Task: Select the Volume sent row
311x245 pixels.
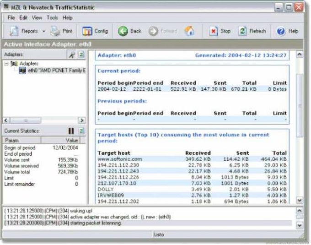Action: (41, 160)
